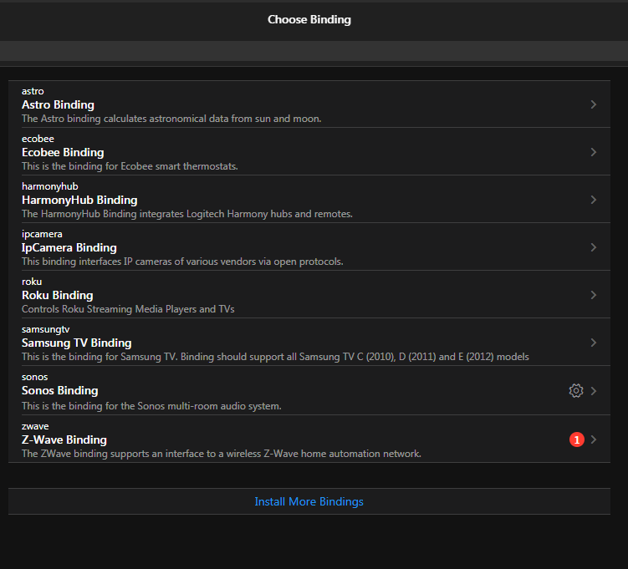The image size is (628, 569).
Task: Click the chevron after the Z-Wave badge
Action: (x=594, y=439)
